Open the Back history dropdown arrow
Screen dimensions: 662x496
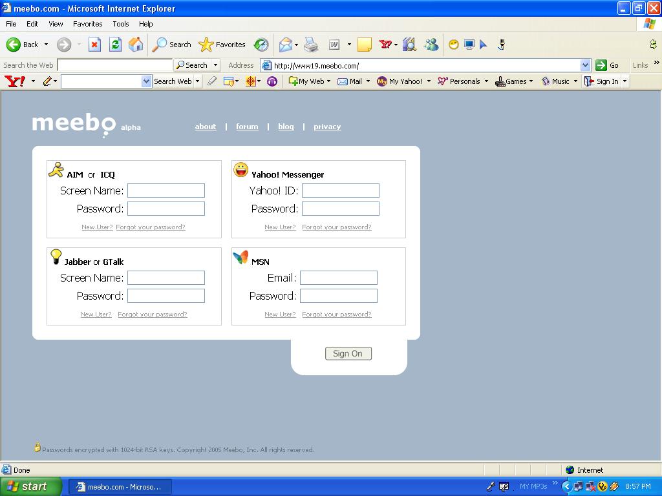pos(46,45)
